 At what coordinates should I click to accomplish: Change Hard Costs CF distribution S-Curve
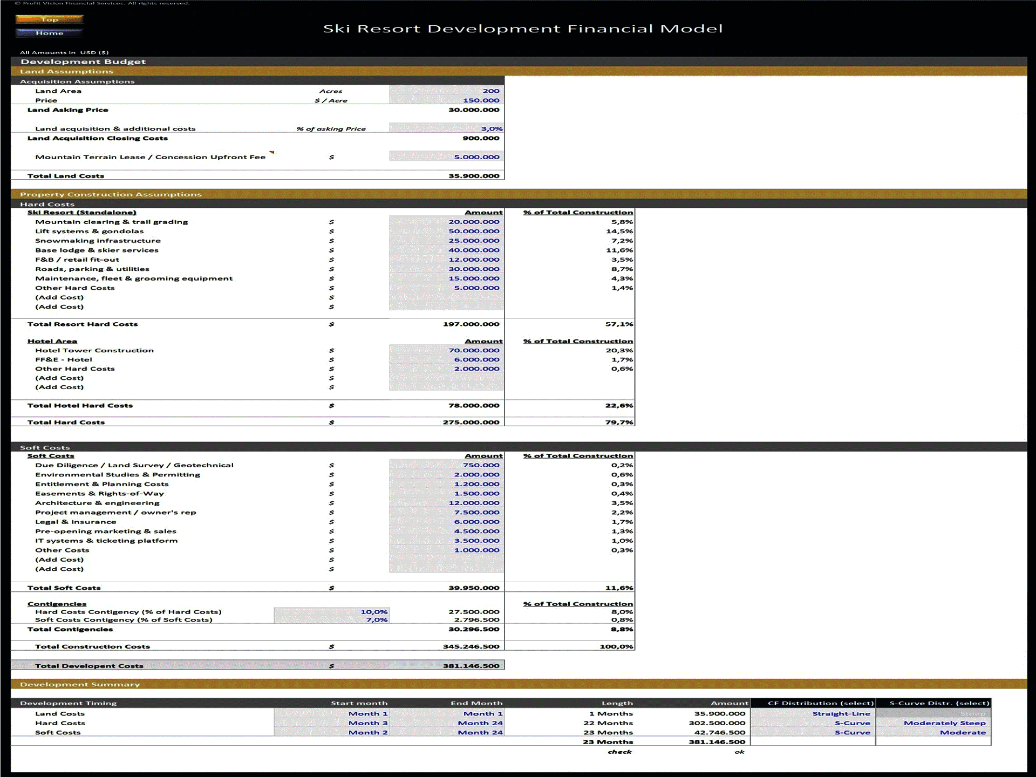813,723
